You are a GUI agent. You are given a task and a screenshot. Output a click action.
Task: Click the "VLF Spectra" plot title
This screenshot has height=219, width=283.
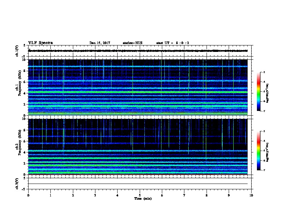click(x=40, y=43)
